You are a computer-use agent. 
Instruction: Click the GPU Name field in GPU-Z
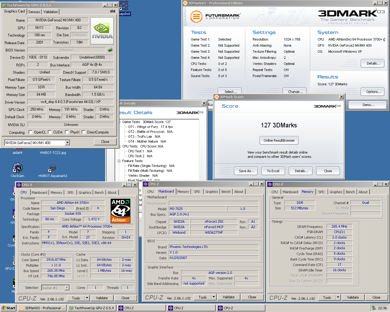(58, 20)
